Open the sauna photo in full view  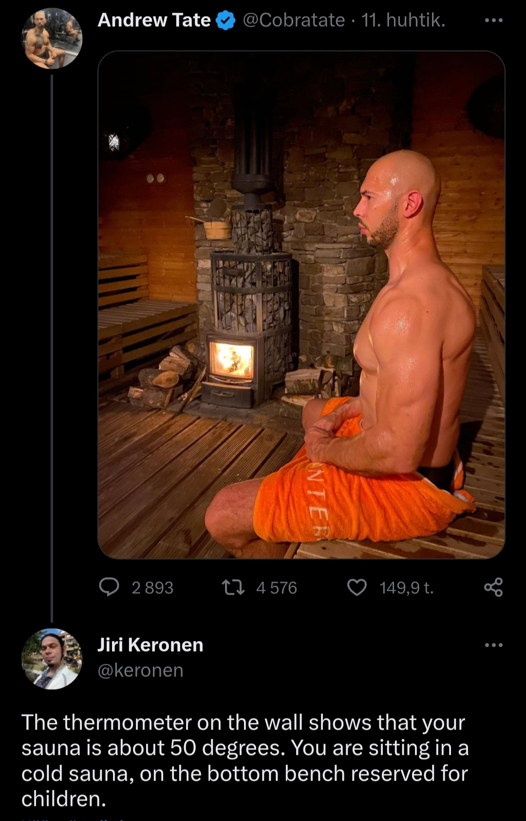[x=301, y=305]
